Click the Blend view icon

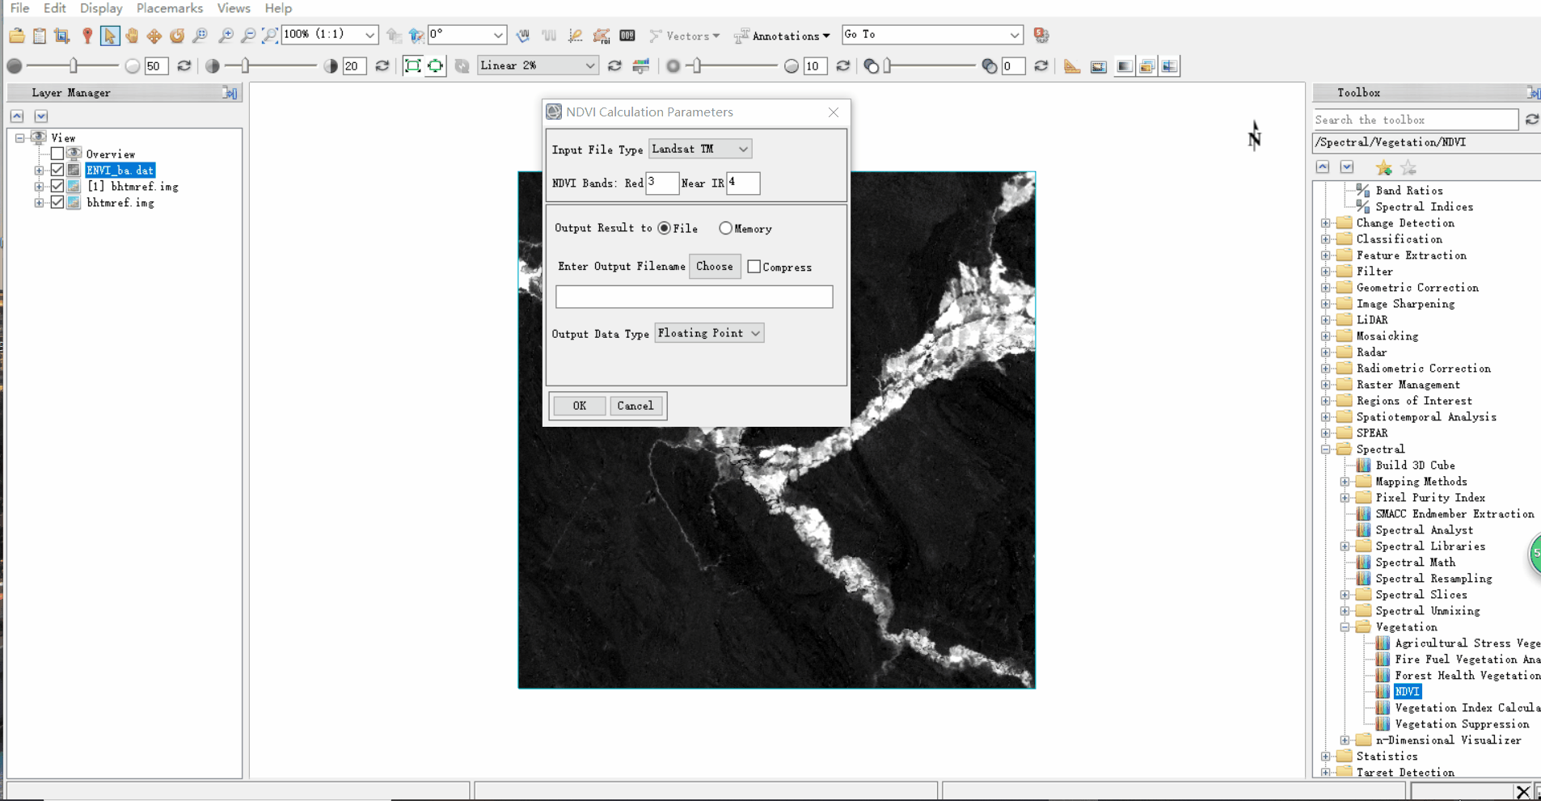click(1125, 66)
